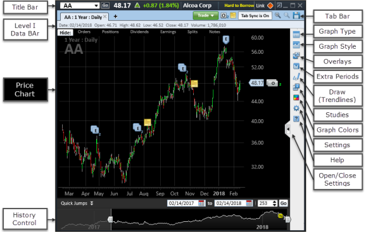Viewport: 366px width, 232px height.
Task: Open the Overlays tool icon
Action: coord(296,56)
